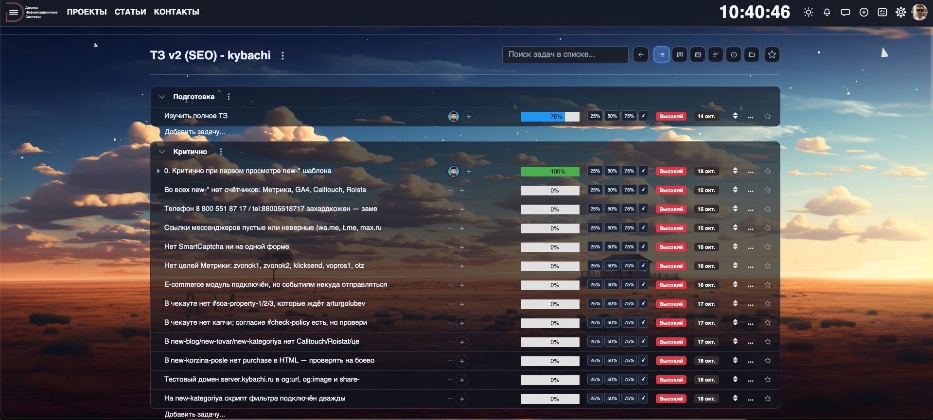Collapse the Критично section

point(162,152)
